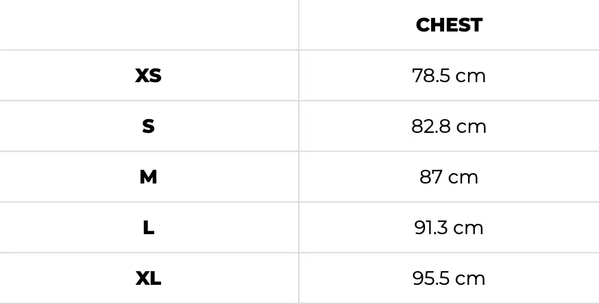This screenshot has height=304, width=599.
Task: Click the number 78.5 in XS row
Action: (x=431, y=75)
